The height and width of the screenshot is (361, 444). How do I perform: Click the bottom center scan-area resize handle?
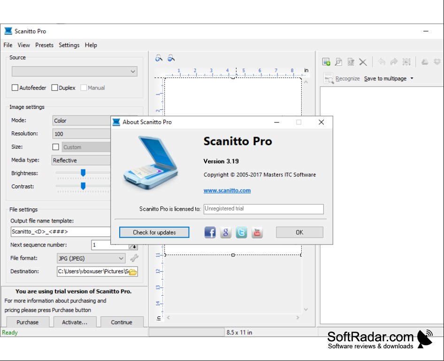[x=233, y=255]
